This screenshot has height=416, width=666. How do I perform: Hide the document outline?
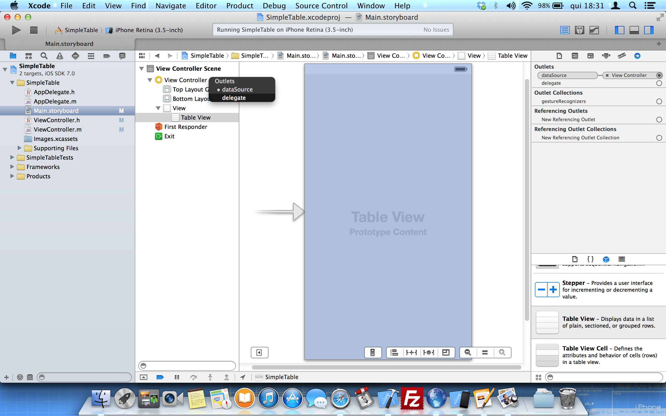coord(259,353)
